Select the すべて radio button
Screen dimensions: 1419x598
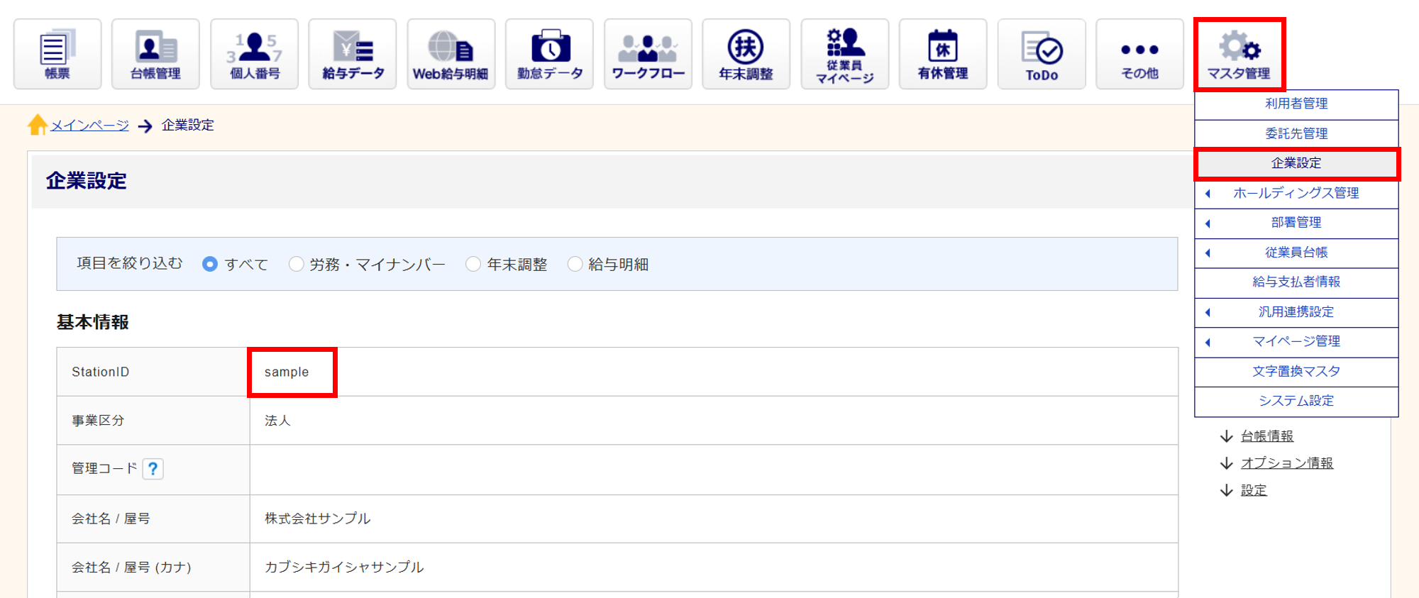click(x=210, y=264)
